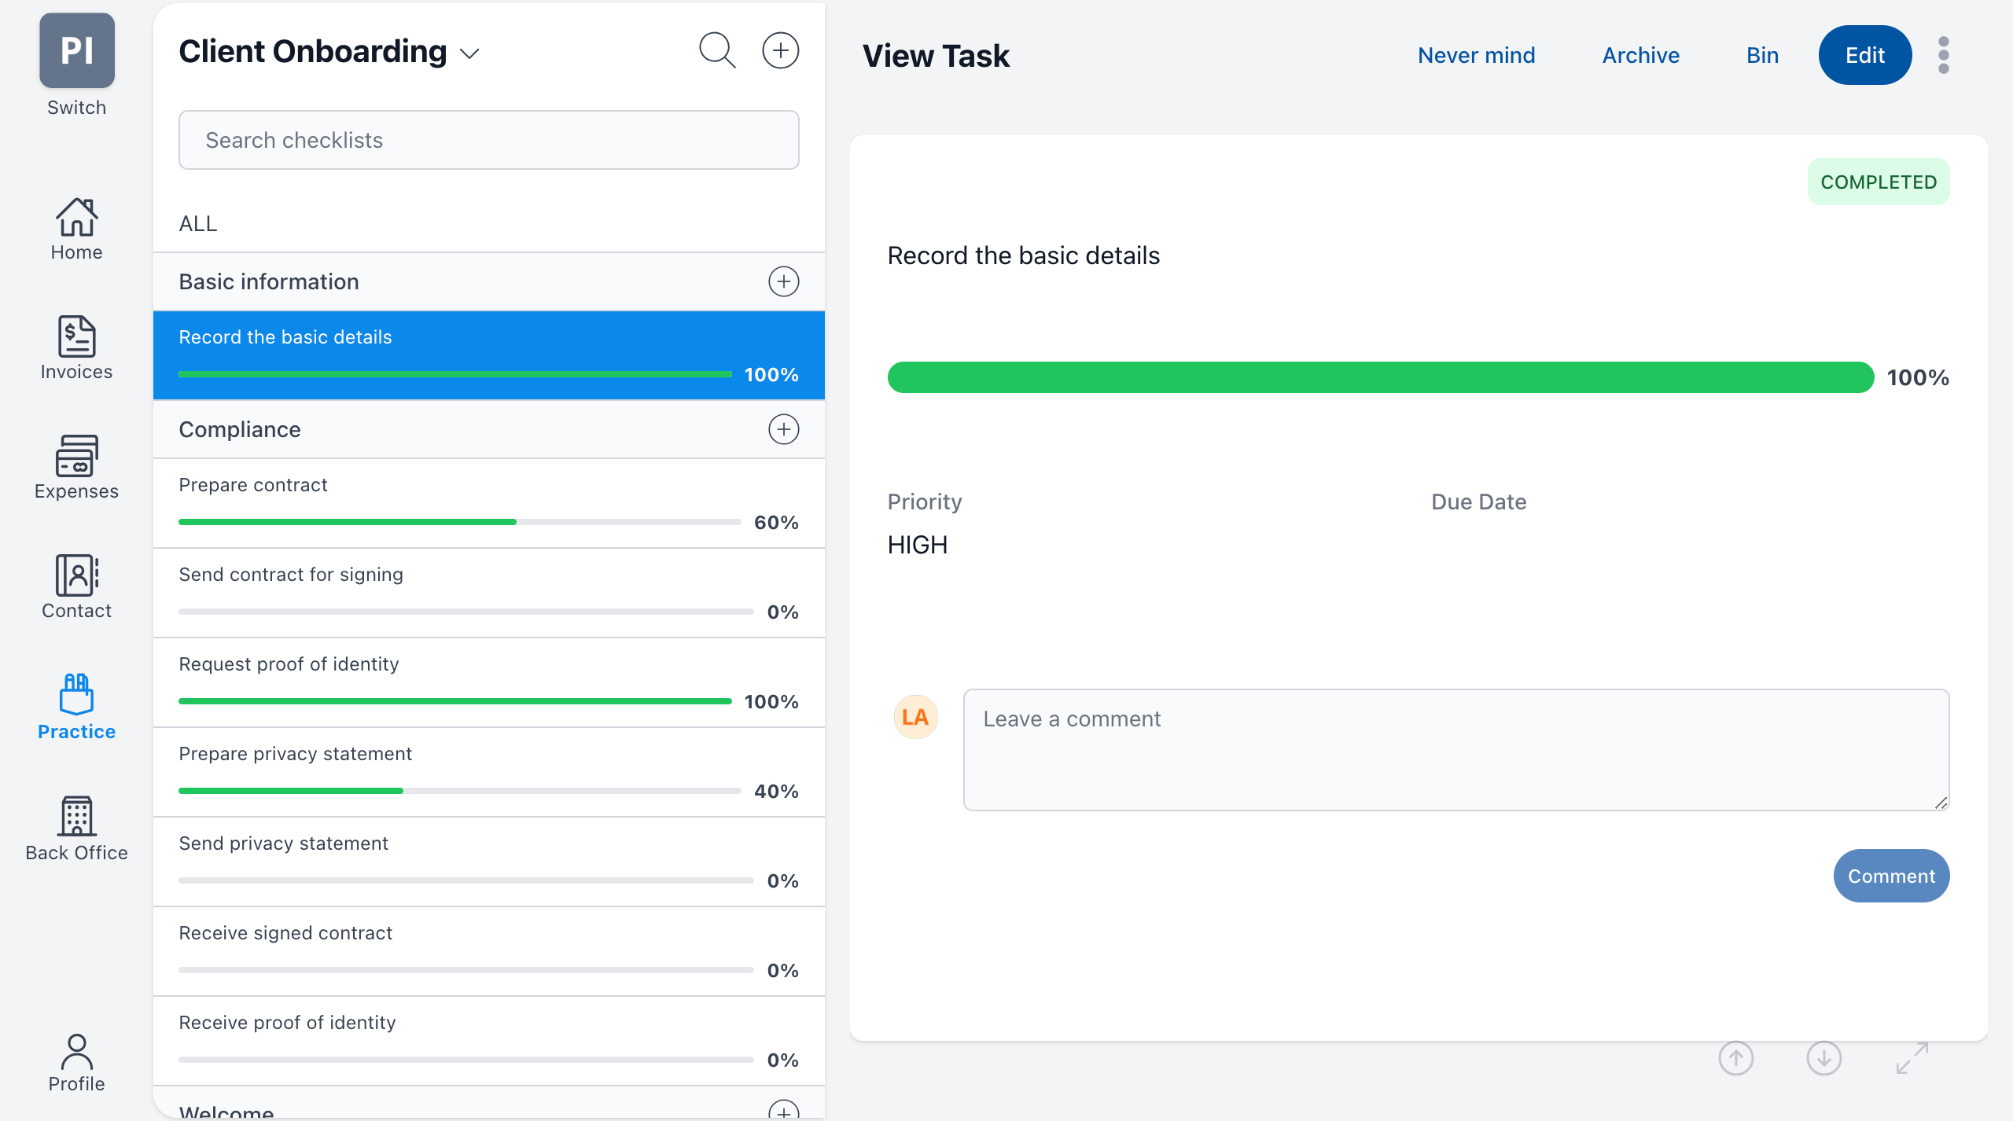Click the add checklist plus icon

780,51
